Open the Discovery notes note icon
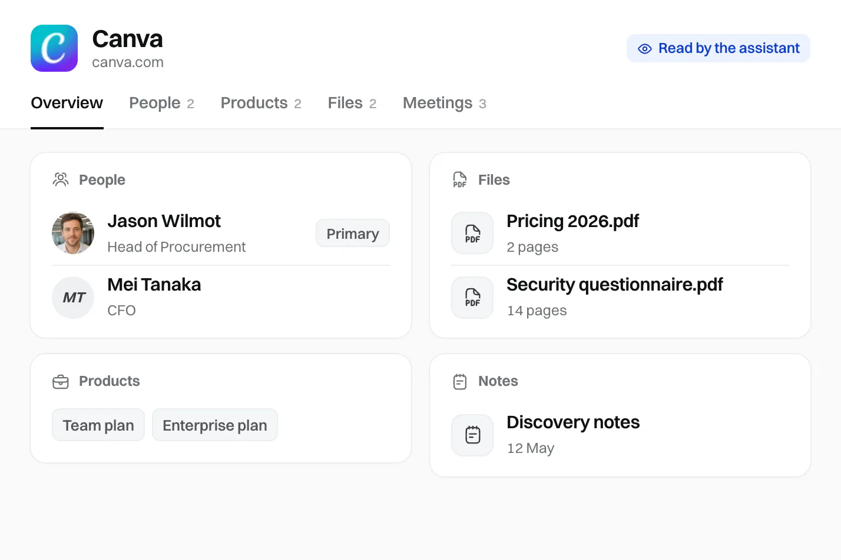The height and width of the screenshot is (560, 841). point(472,435)
